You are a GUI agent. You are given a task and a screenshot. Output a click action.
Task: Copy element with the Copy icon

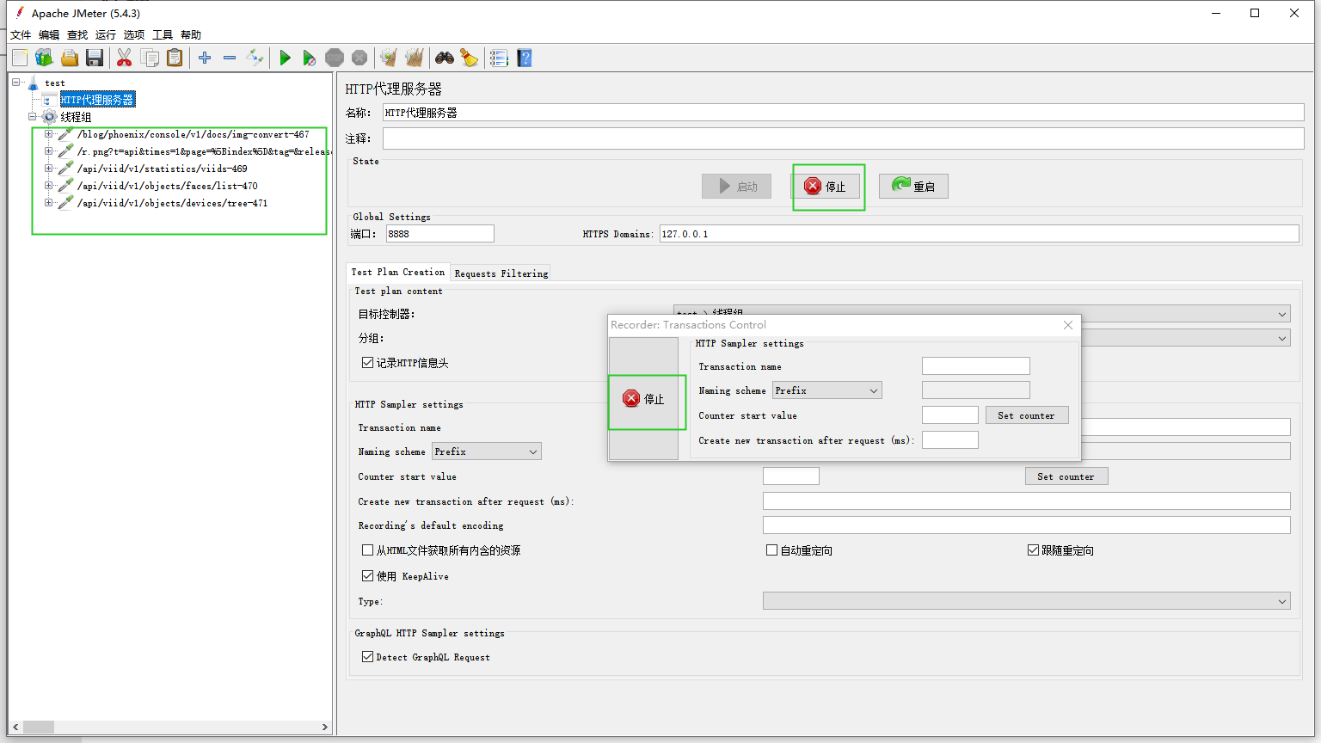click(x=150, y=58)
